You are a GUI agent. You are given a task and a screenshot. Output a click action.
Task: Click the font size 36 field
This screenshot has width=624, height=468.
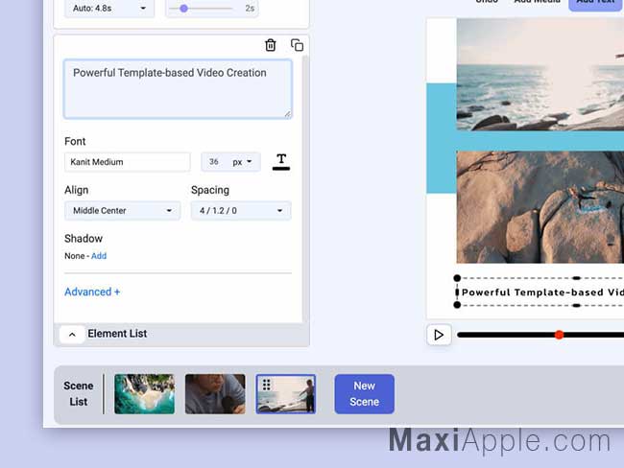click(x=214, y=162)
